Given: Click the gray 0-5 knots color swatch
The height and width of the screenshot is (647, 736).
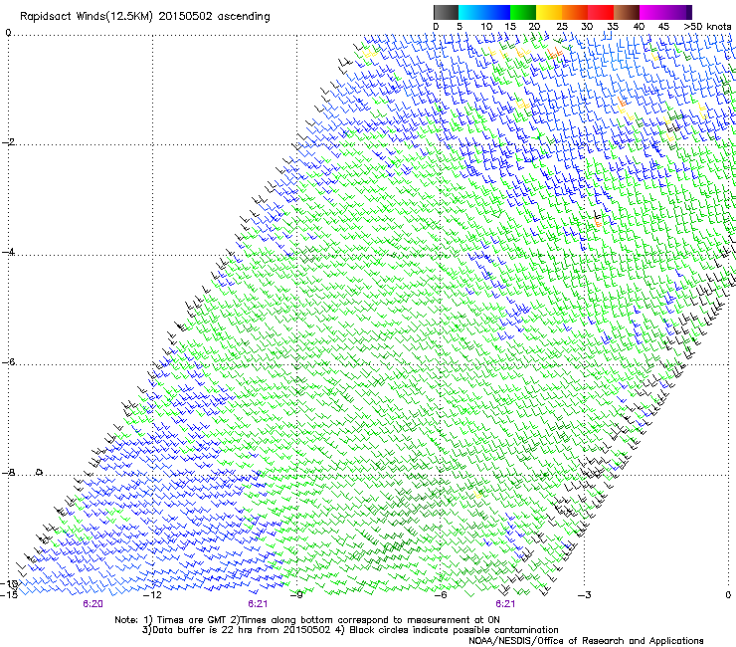Looking at the screenshot, I should tap(446, 12).
